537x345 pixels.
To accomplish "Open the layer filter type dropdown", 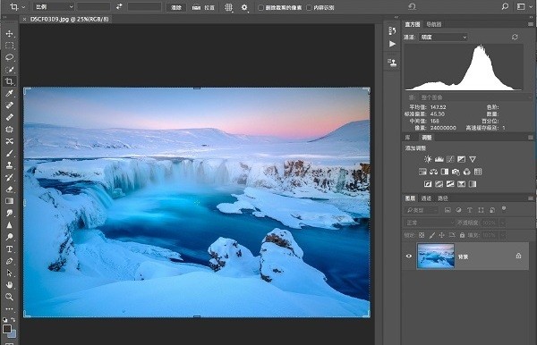I will 422,210.
